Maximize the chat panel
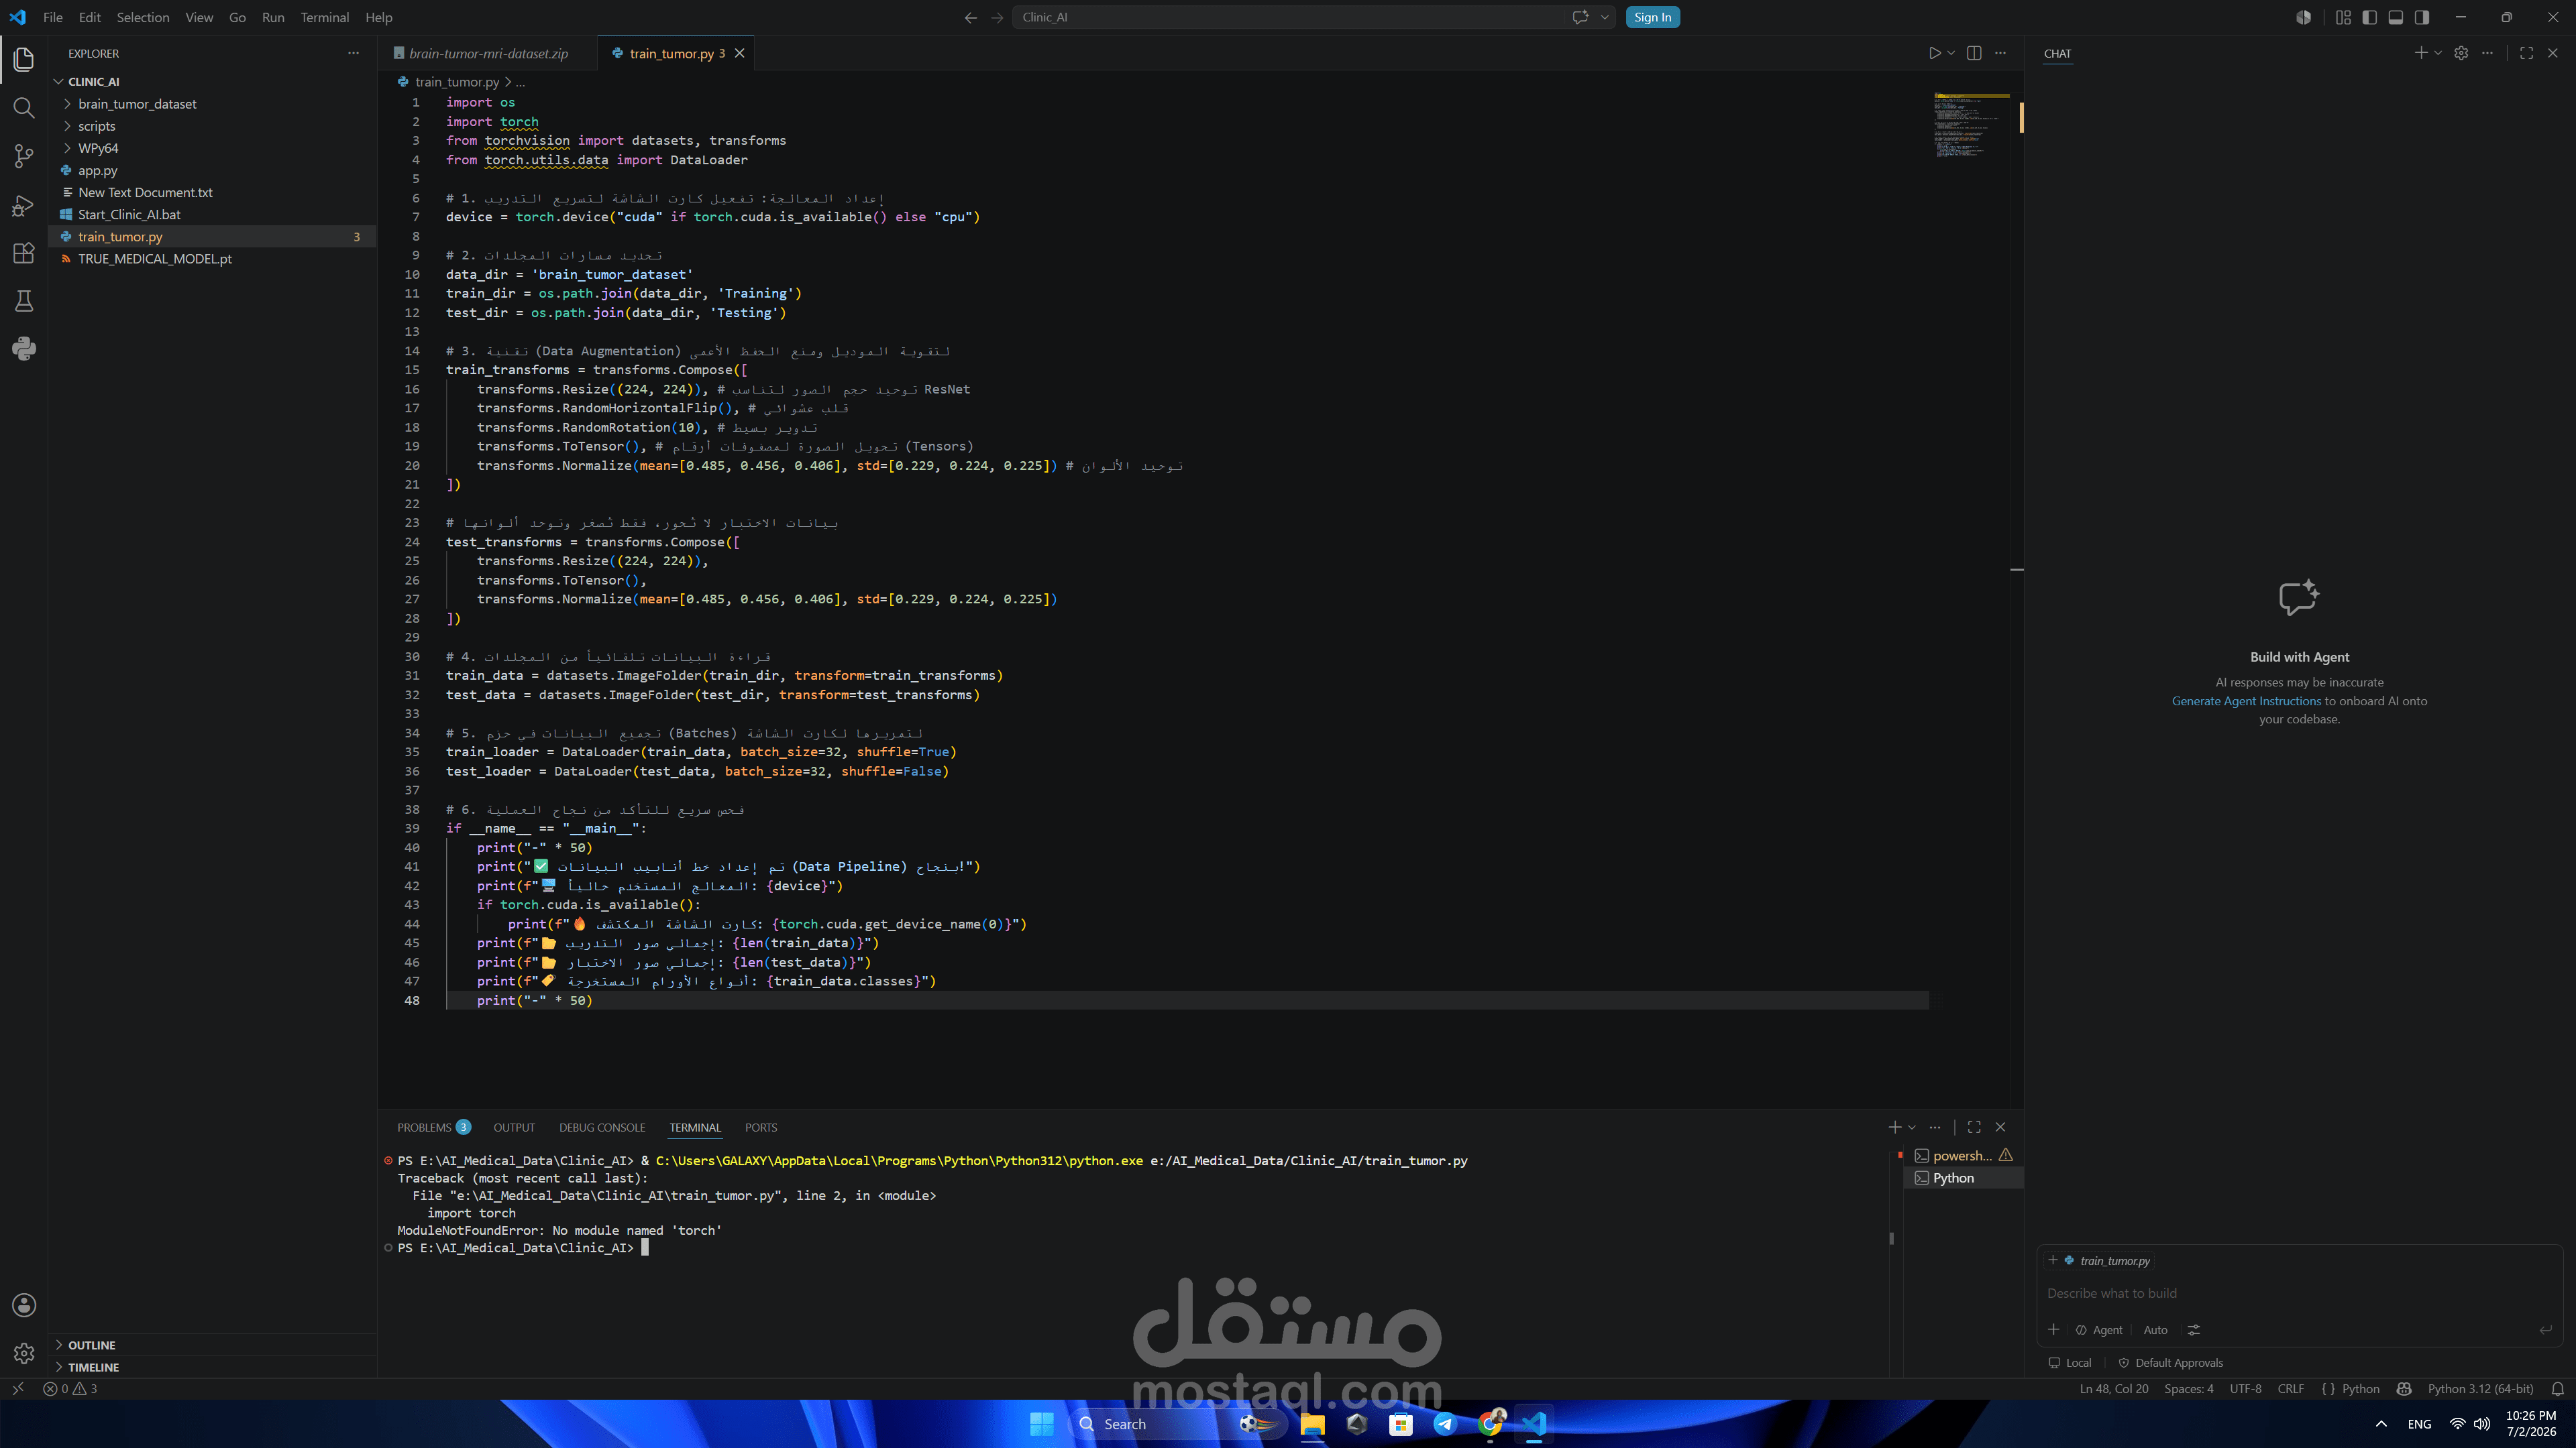 coord(2526,53)
